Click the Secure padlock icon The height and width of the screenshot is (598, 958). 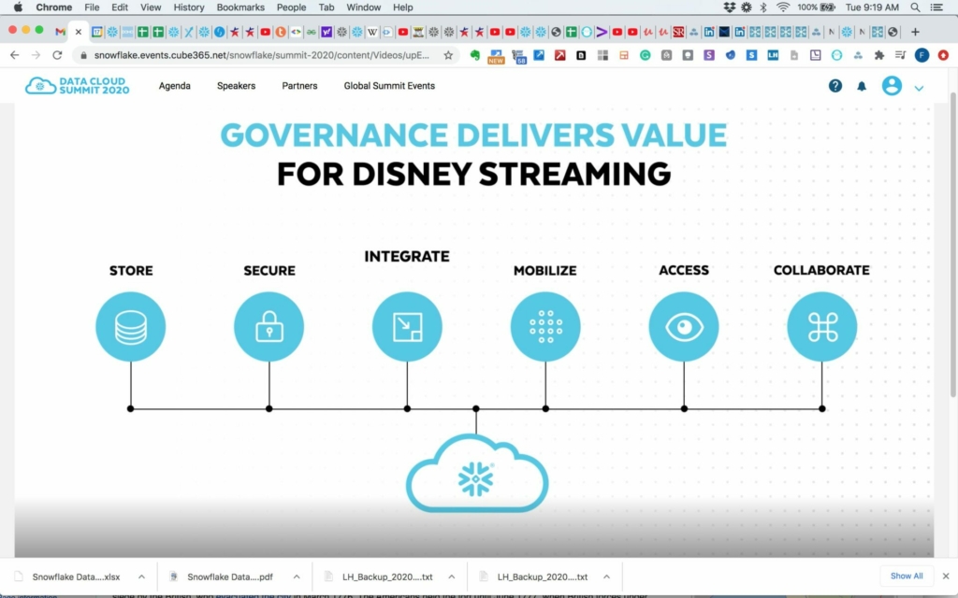coord(269,326)
